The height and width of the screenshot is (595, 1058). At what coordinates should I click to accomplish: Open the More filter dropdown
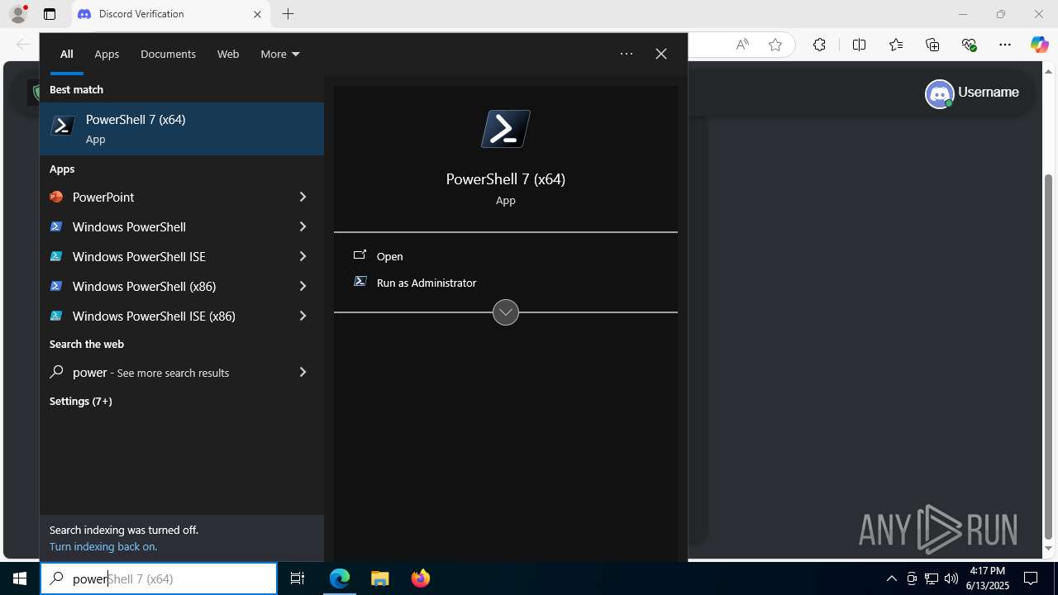pyautogui.click(x=280, y=54)
